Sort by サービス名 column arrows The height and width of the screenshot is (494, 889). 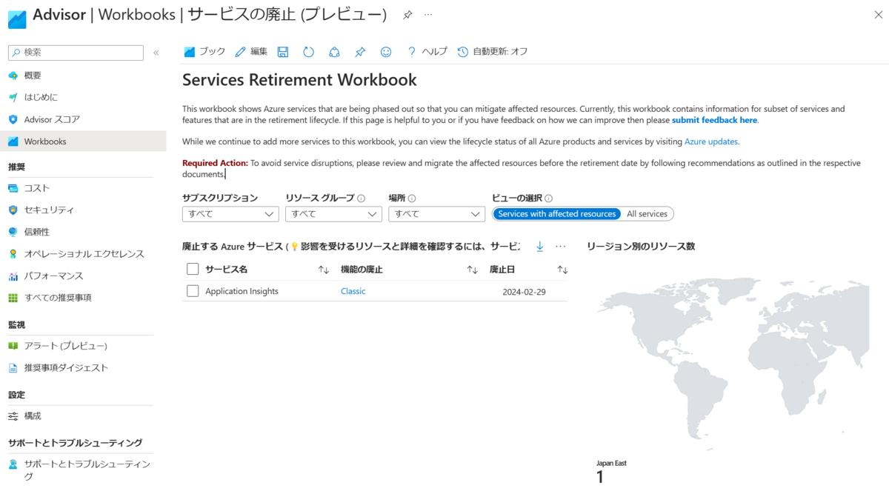click(x=324, y=270)
